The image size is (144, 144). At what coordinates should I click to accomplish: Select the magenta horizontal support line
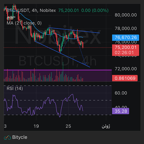point(58,70)
